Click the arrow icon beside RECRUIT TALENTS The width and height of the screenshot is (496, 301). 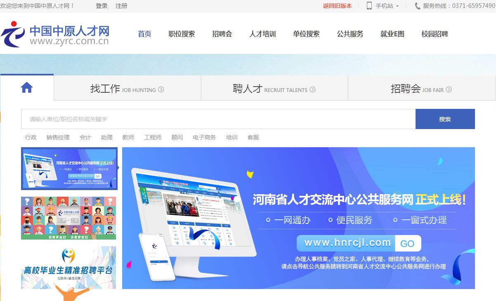coord(312,89)
